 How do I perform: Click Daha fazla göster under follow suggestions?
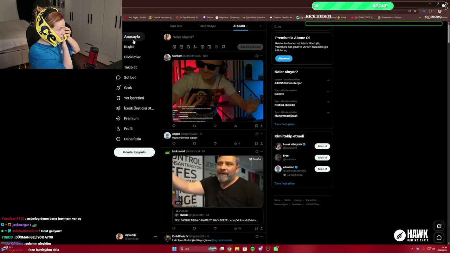[285, 183]
